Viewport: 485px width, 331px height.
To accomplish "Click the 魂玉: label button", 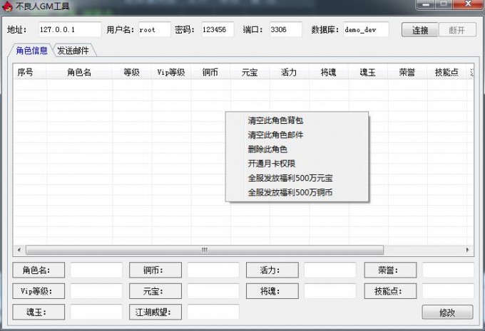I will pos(39,312).
